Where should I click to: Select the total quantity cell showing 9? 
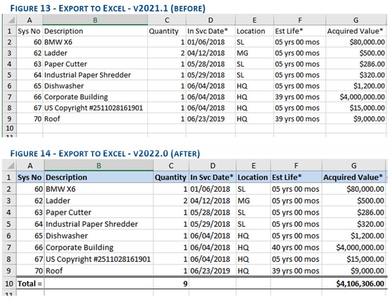171,284
